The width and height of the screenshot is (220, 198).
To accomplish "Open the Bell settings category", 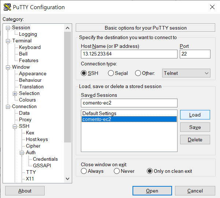I will tap(23, 54).
